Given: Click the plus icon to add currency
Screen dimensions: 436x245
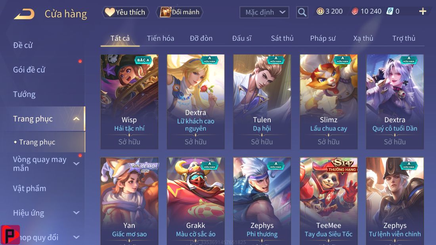Looking at the screenshot, I should (423, 11).
